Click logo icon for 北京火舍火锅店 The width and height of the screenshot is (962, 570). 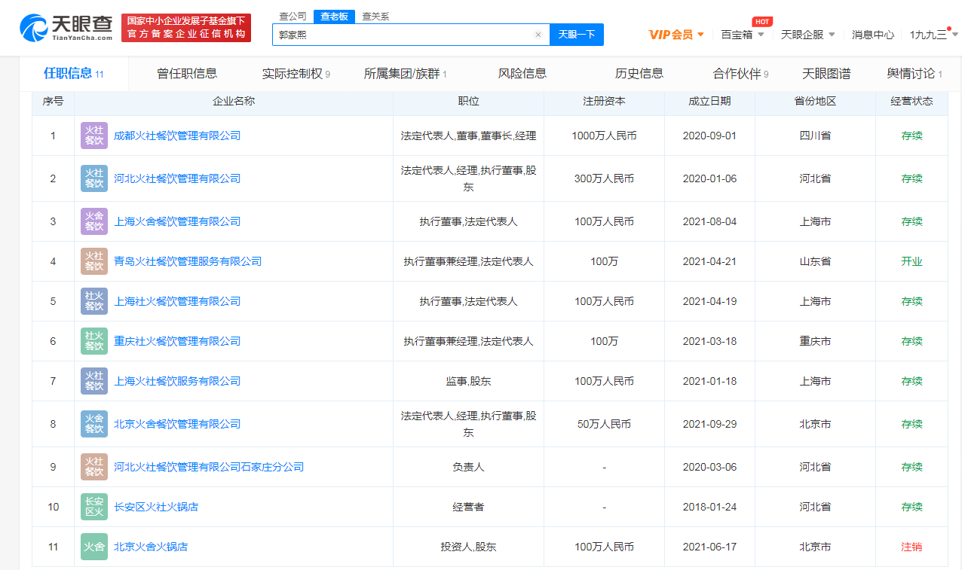(x=94, y=547)
